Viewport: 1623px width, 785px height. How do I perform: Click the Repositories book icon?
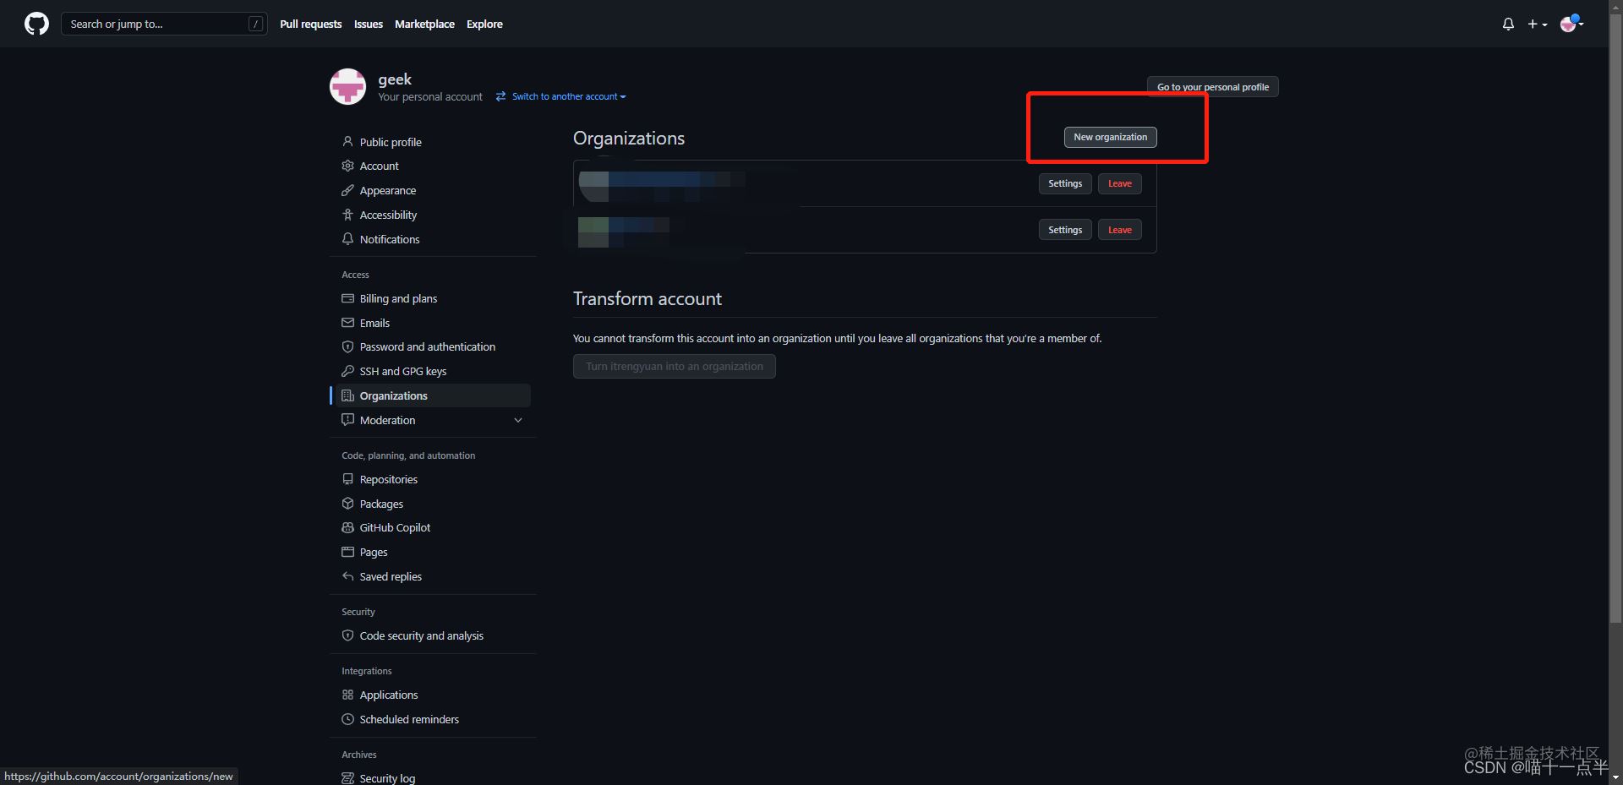click(x=347, y=479)
